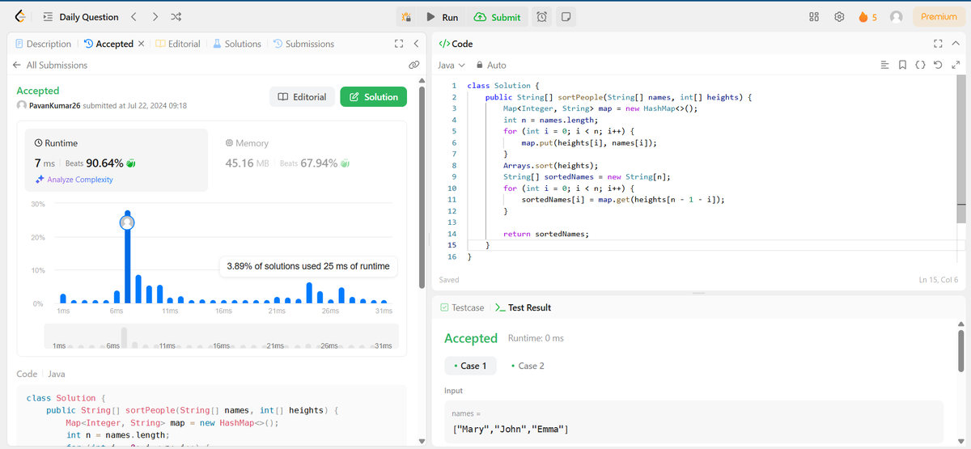The image size is (971, 449).
Task: Format code lines icon
Action: (x=884, y=65)
